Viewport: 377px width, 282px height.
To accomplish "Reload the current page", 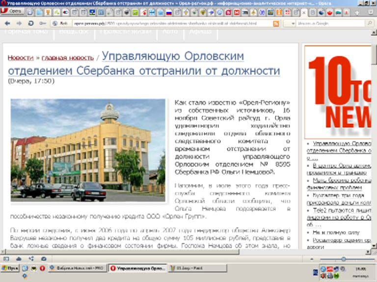I will click(x=31, y=23).
